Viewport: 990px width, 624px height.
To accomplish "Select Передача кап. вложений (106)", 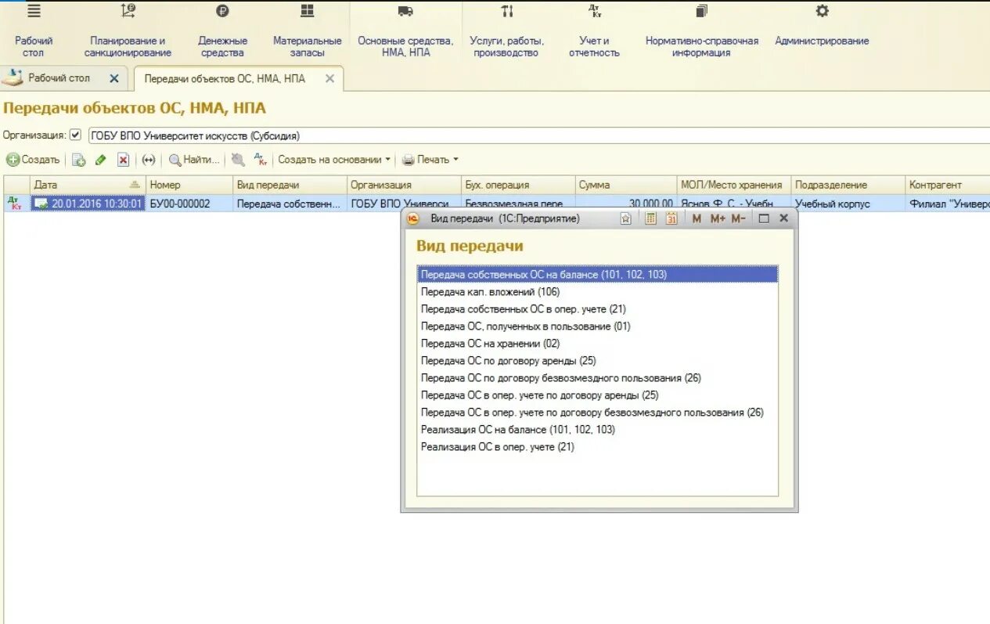I will [597, 292].
